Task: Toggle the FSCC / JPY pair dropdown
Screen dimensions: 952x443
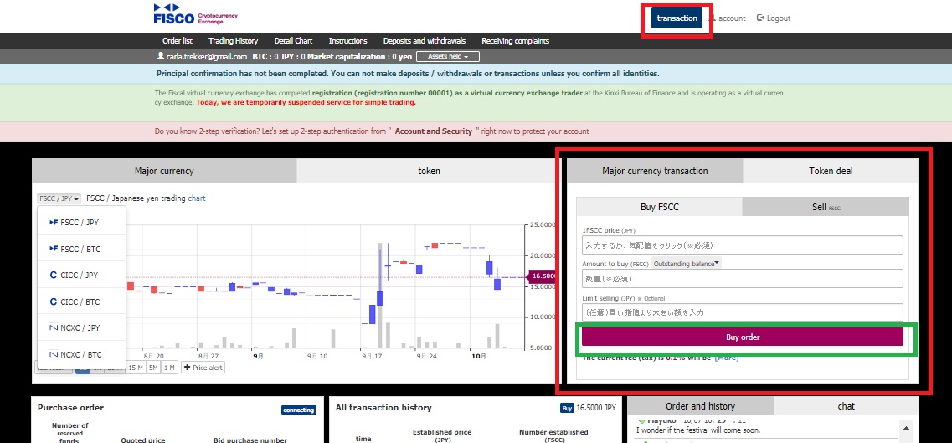Action: (x=59, y=198)
